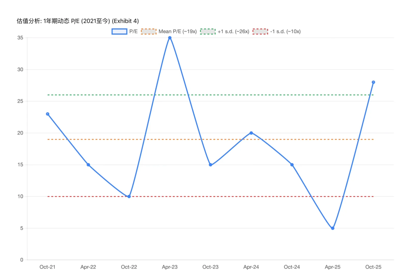This screenshot has height=275, width=413.
Task: Click the blue P/E legend color box
Action: tap(119, 31)
